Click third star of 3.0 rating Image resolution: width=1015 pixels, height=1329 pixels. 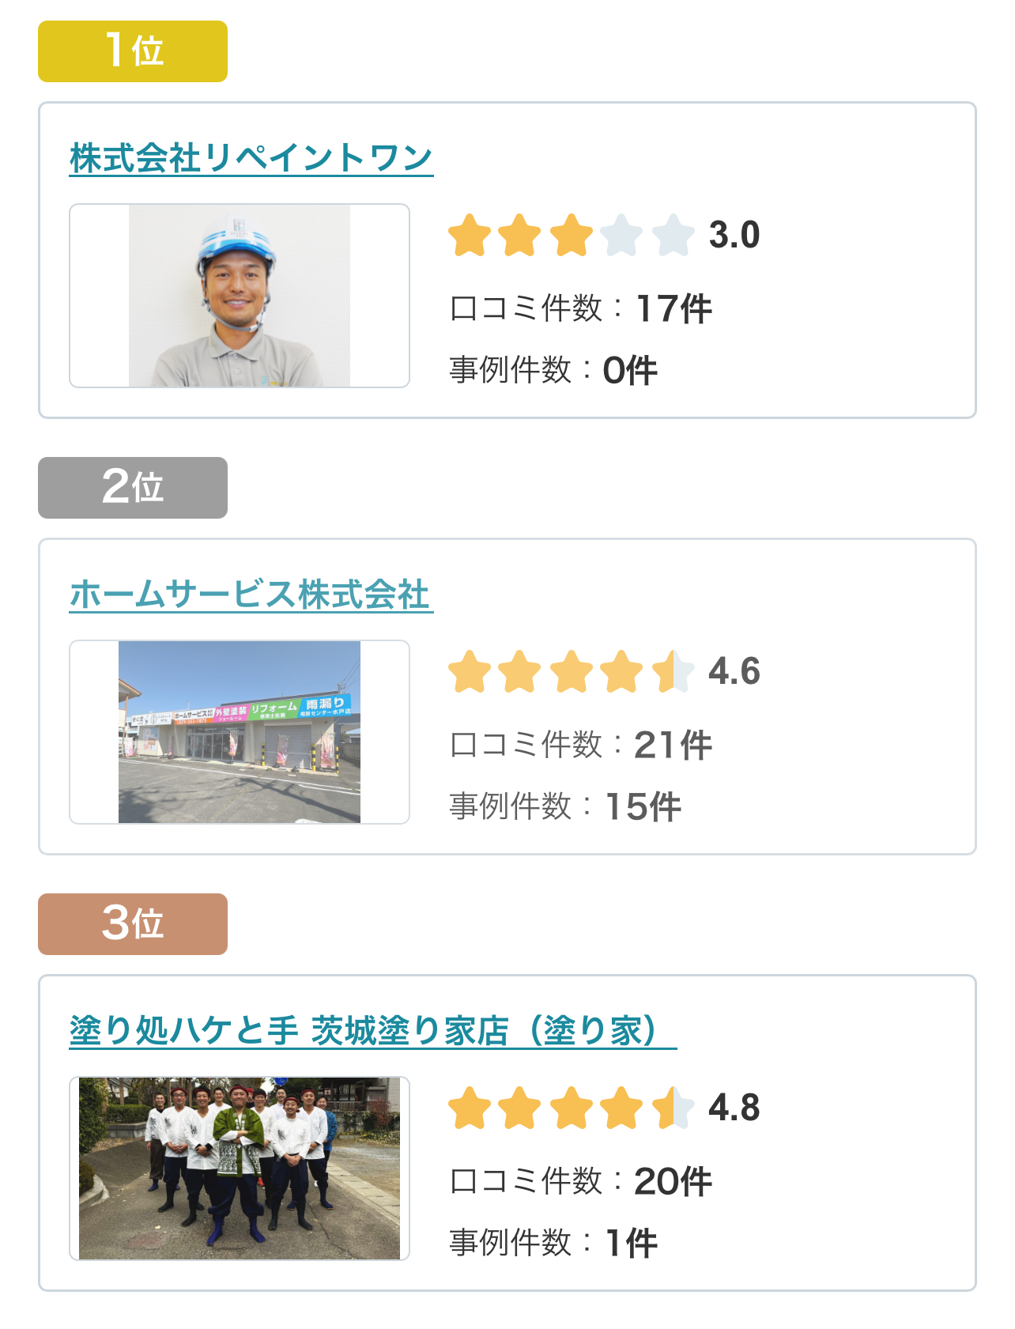571,236
